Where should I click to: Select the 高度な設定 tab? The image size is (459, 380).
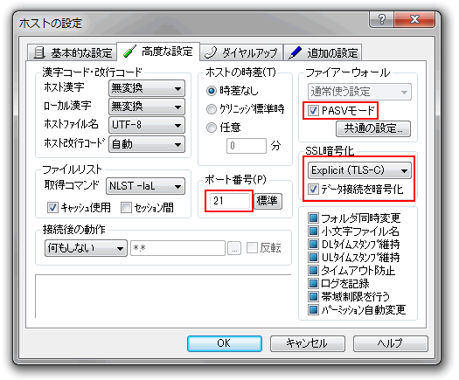coord(158,52)
